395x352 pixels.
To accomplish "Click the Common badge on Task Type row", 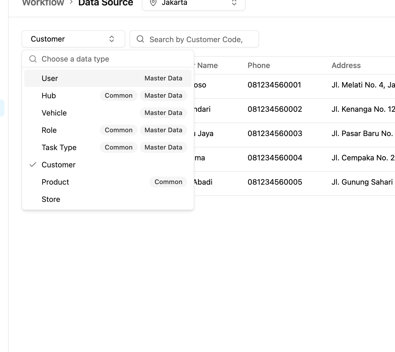I will pos(119,147).
